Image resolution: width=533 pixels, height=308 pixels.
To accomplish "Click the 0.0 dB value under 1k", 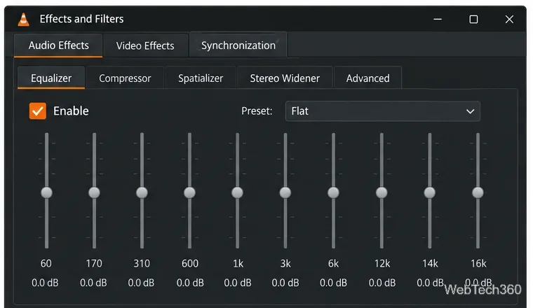I will coord(238,283).
